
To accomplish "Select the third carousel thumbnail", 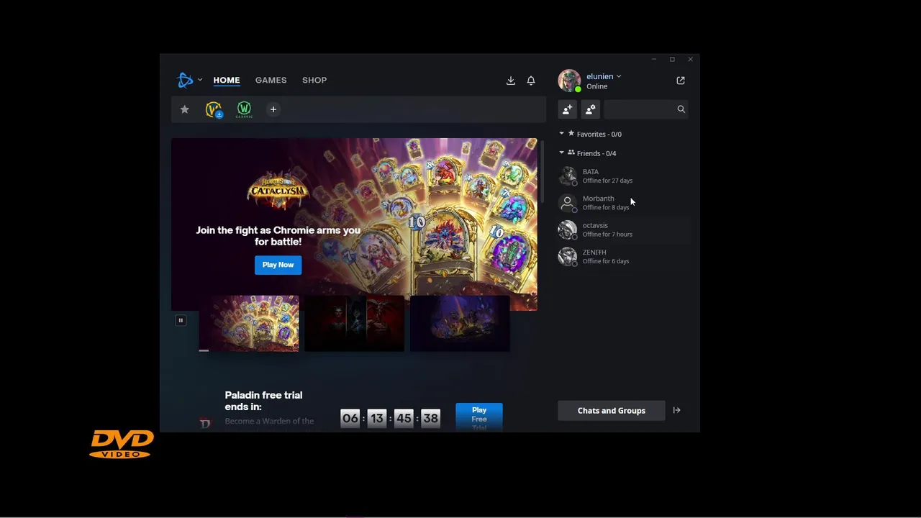I will click(460, 323).
